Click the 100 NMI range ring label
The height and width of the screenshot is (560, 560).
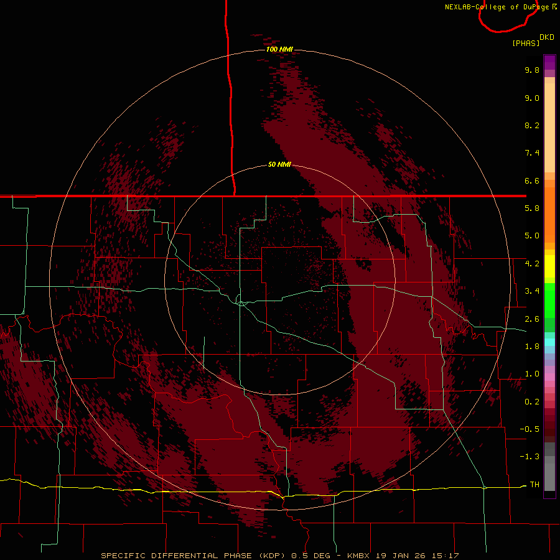[279, 49]
